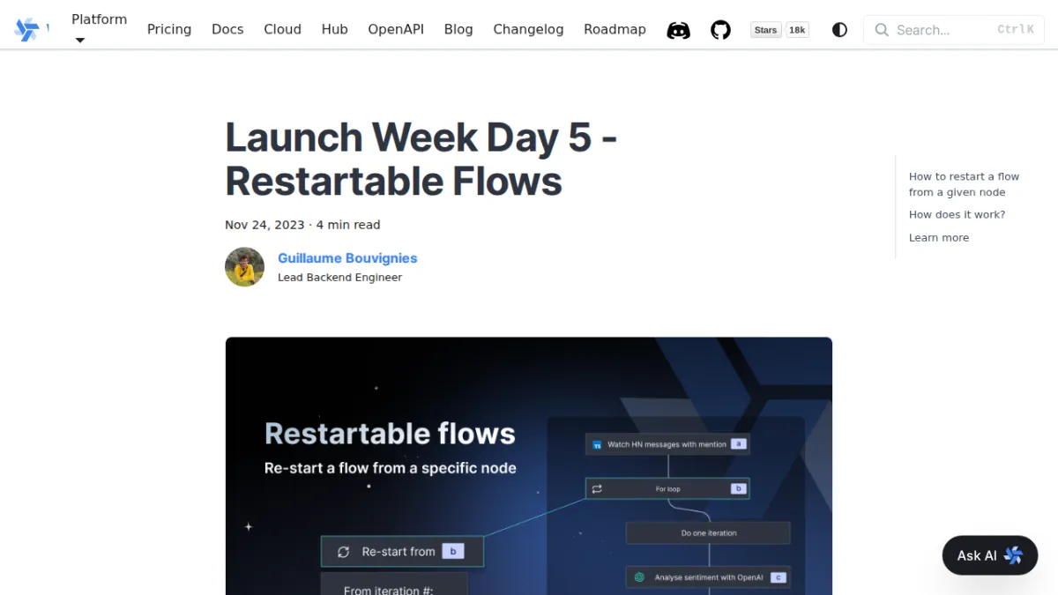Jump to 'Learn more' section
The image size is (1058, 595).
click(939, 237)
